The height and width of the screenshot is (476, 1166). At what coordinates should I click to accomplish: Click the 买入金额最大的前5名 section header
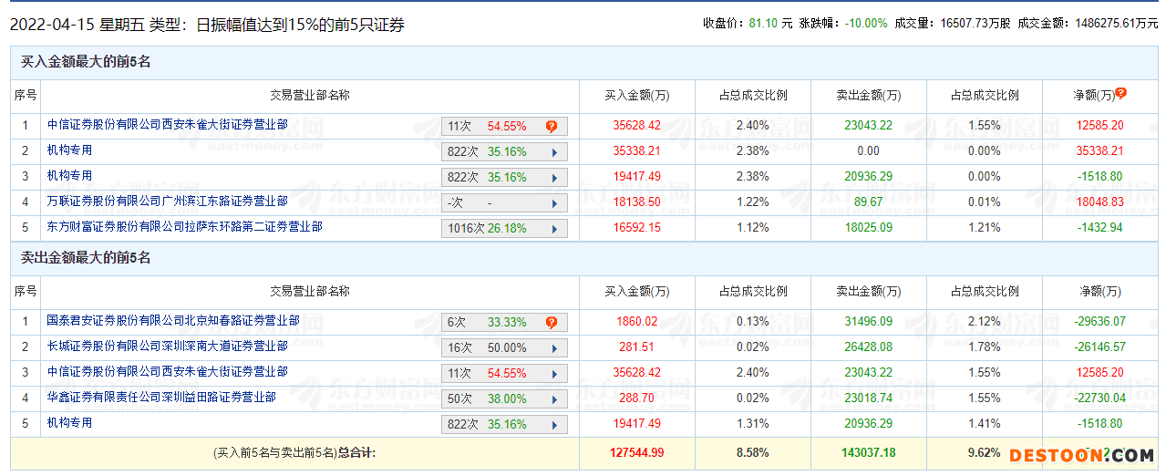[x=86, y=62]
